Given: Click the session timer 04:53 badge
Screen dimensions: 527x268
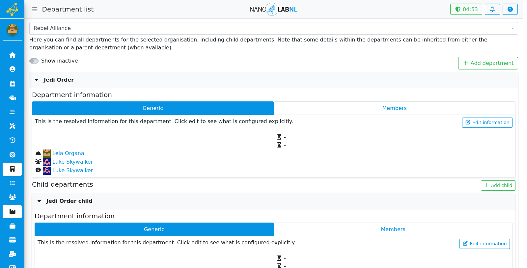Looking at the screenshot, I should click(466, 9).
